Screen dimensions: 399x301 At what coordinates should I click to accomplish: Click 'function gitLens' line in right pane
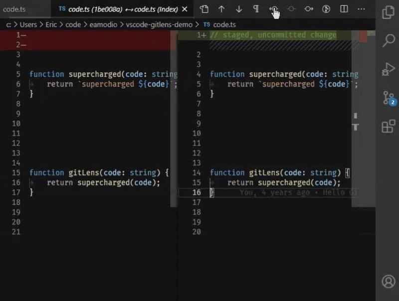coord(280,172)
